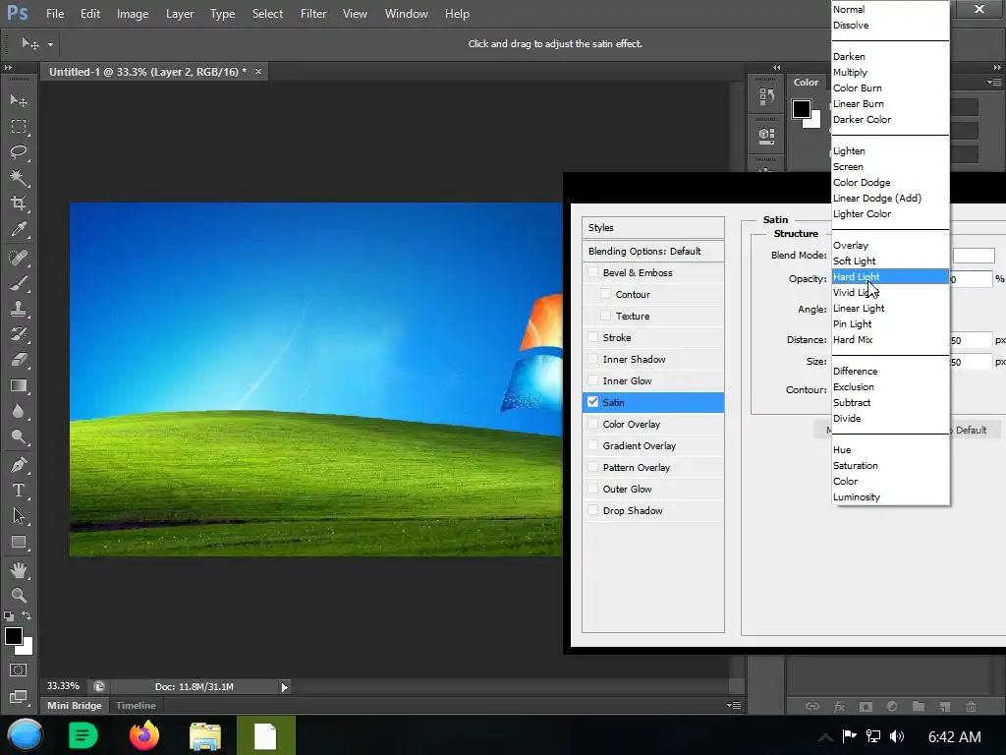
Task: Swap foreground and background colors
Action: tap(27, 615)
